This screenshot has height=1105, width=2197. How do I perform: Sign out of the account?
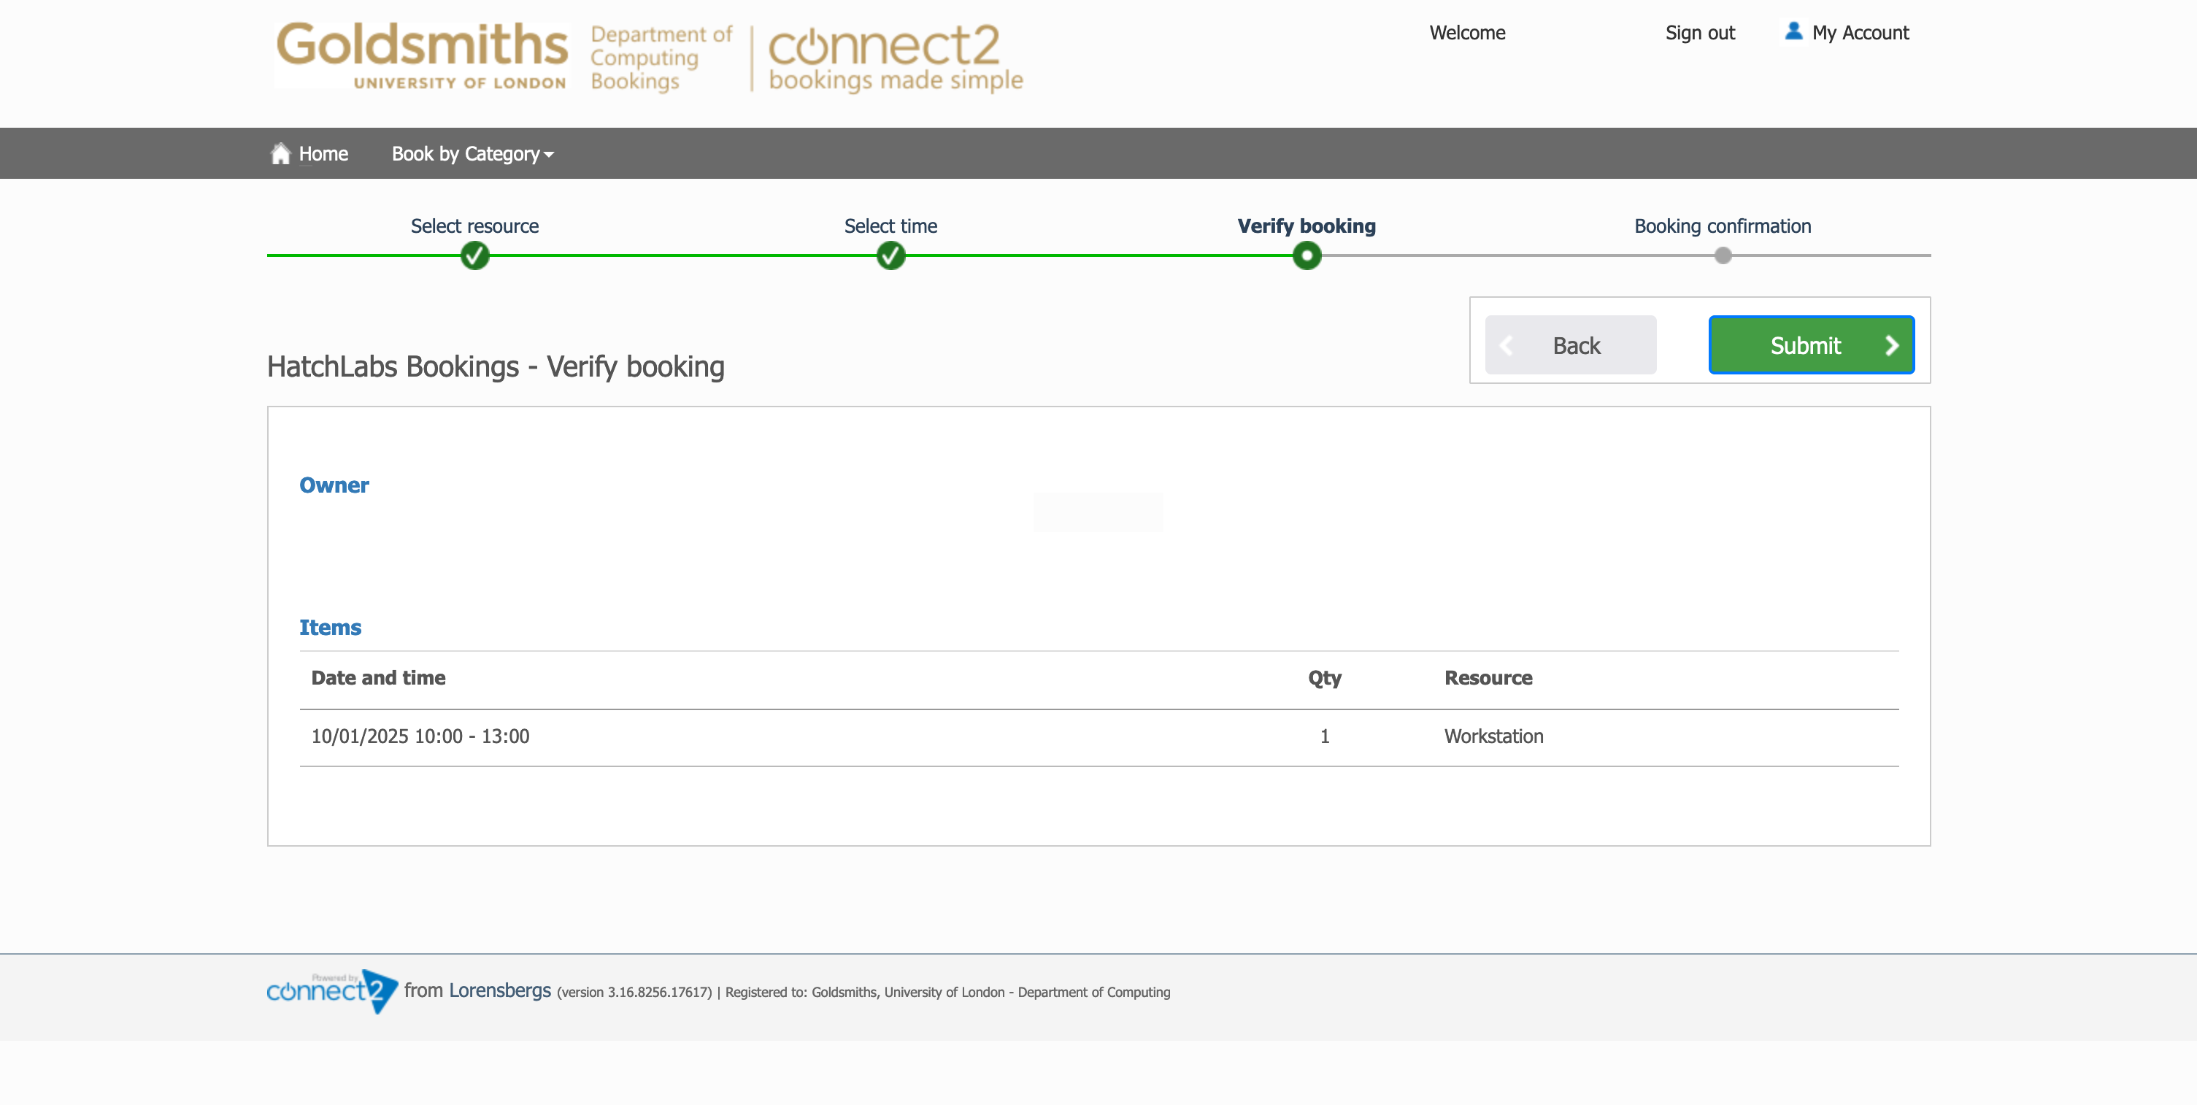coord(1700,34)
